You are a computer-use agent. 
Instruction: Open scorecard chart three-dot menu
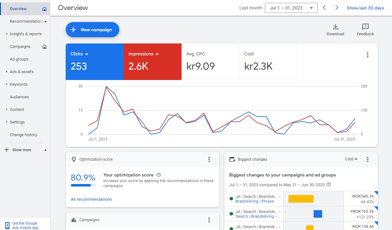point(367,55)
